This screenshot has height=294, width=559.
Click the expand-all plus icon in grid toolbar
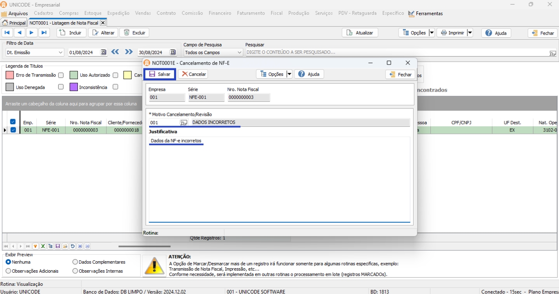[80, 246]
